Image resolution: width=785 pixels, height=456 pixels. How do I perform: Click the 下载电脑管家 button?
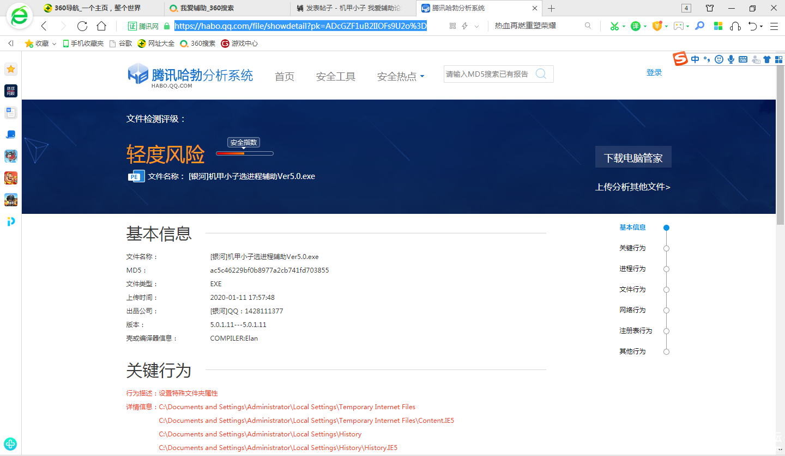coord(633,158)
